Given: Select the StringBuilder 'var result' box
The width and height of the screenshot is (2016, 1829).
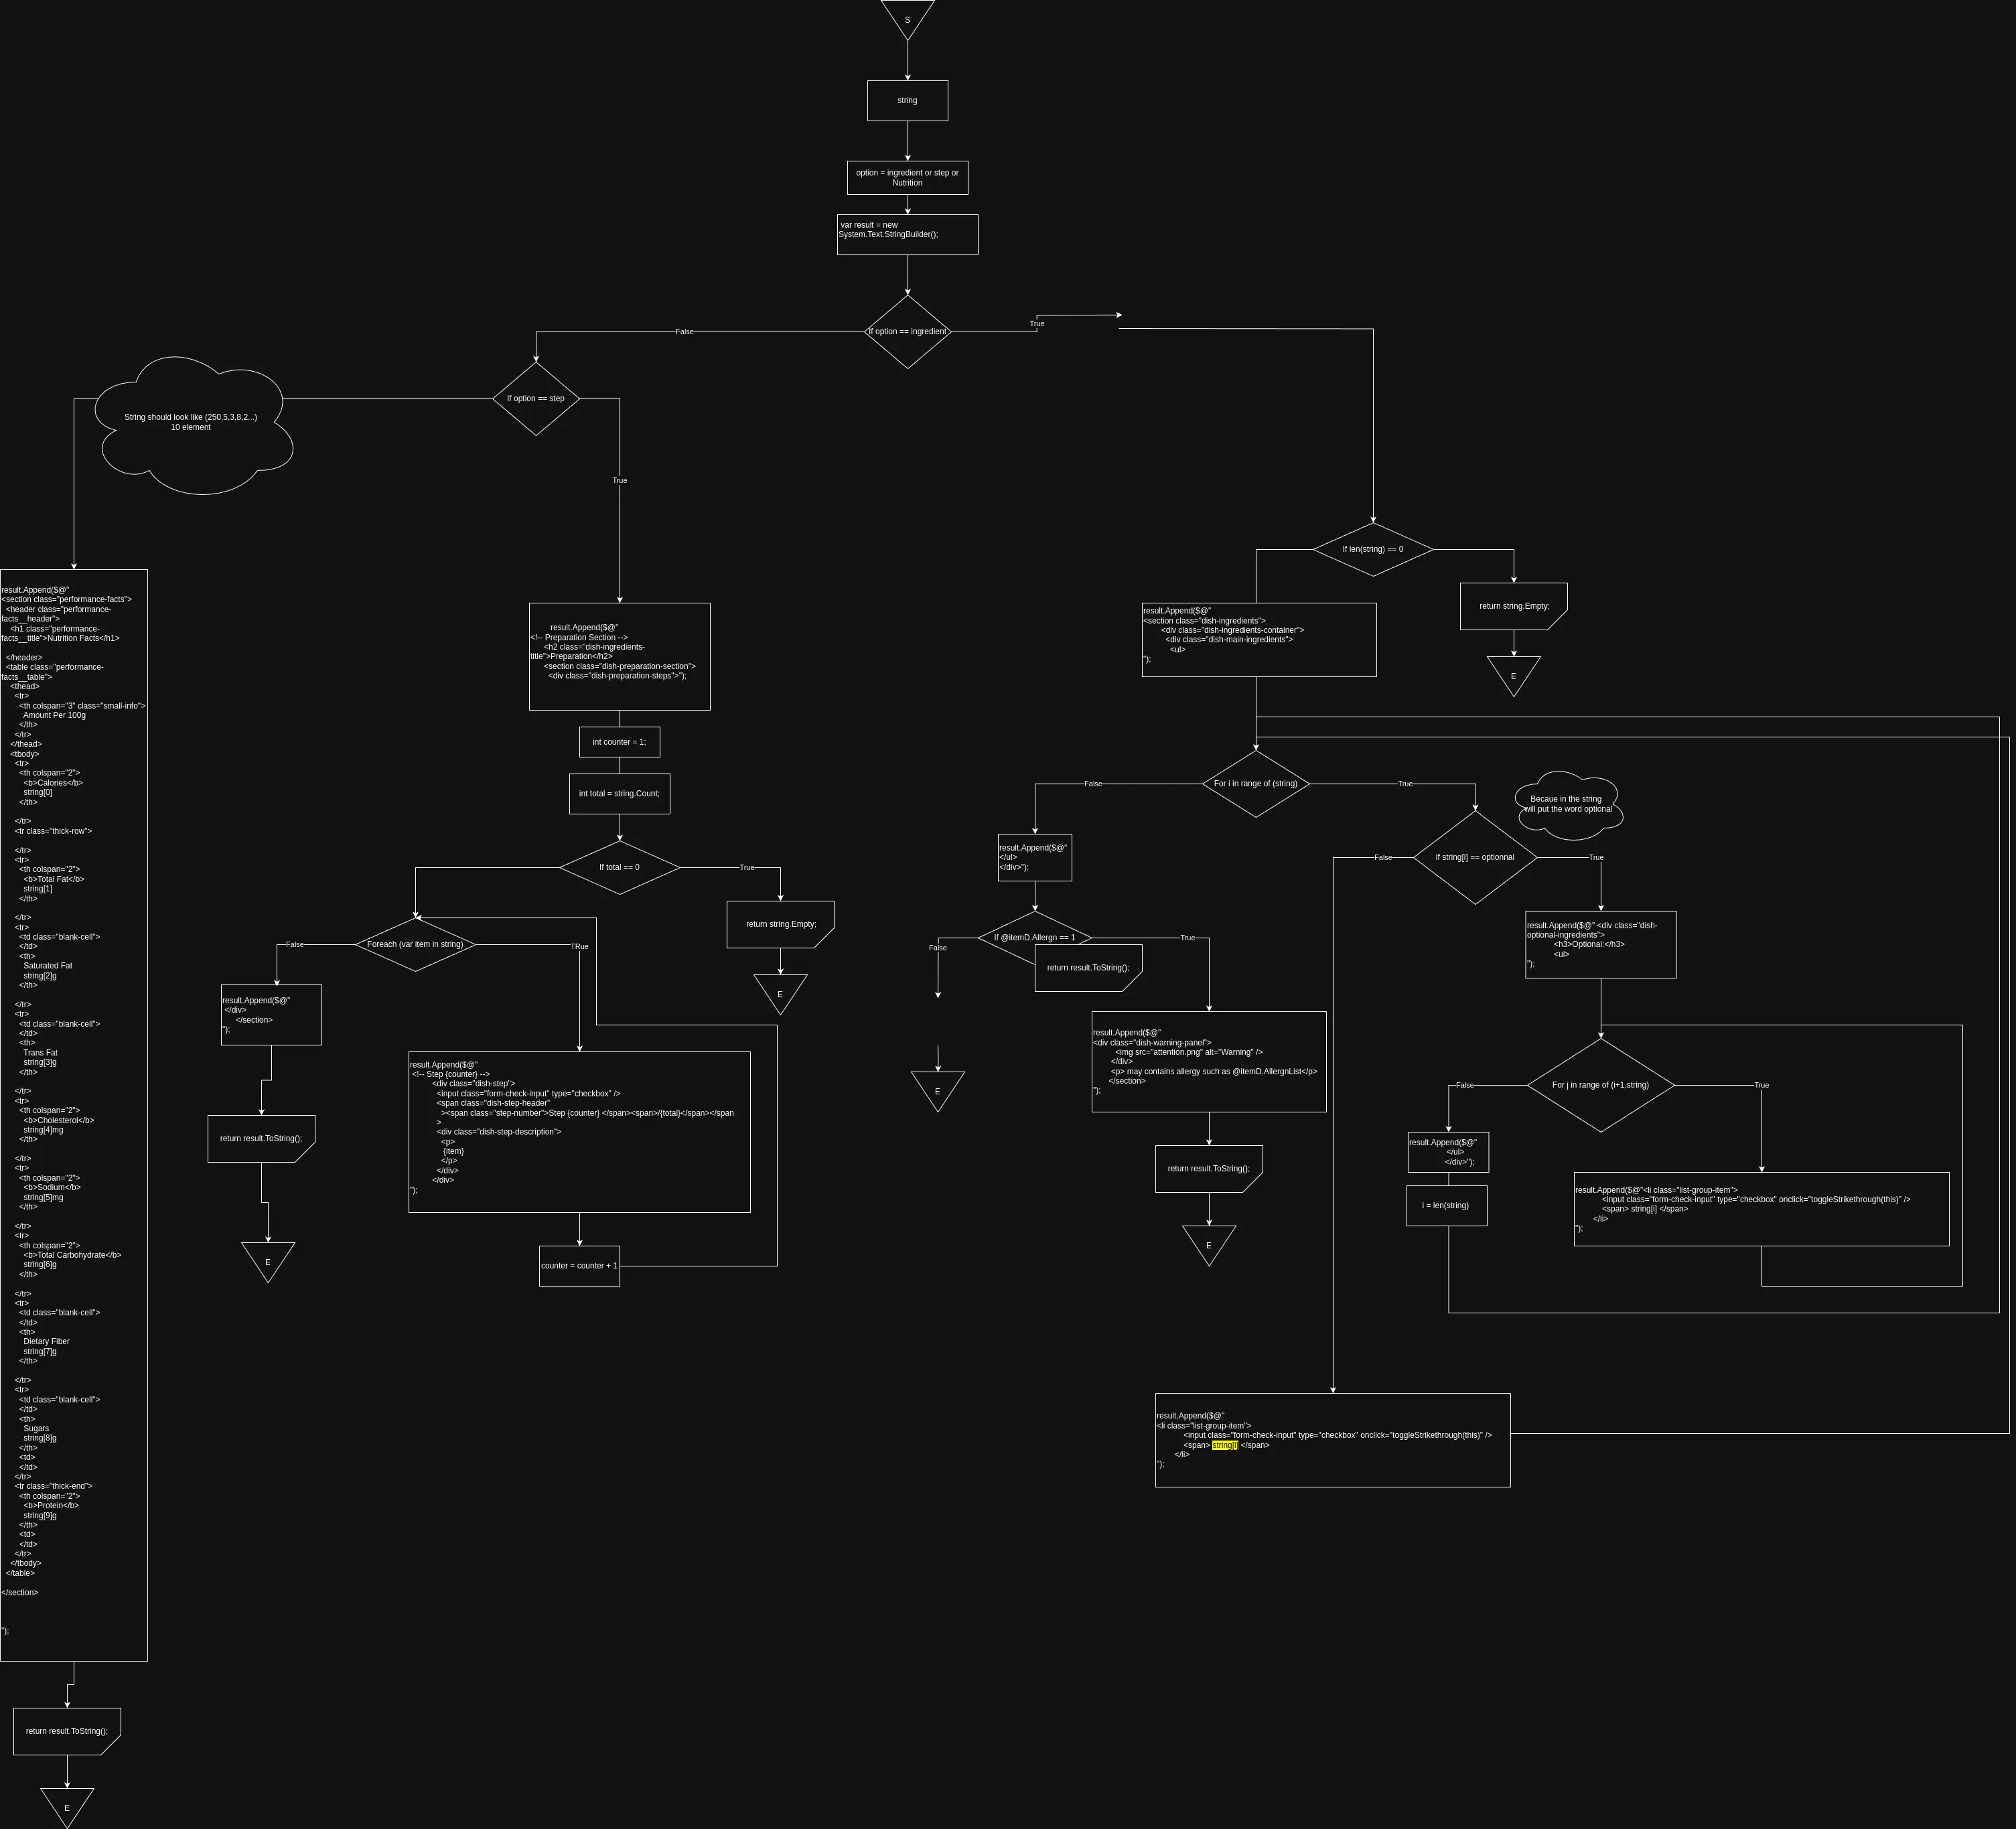Looking at the screenshot, I should 907,235.
